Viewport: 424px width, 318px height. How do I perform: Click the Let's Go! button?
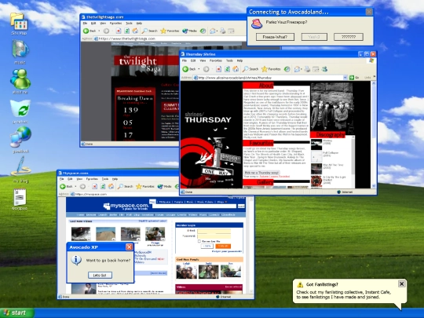tap(100, 276)
